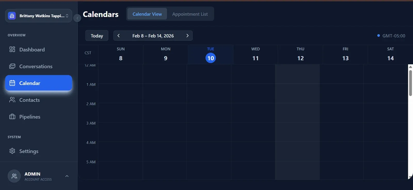The width and height of the screenshot is (413, 190).
Task: Select Tuesday 10 highlighted date
Action: 211,58
